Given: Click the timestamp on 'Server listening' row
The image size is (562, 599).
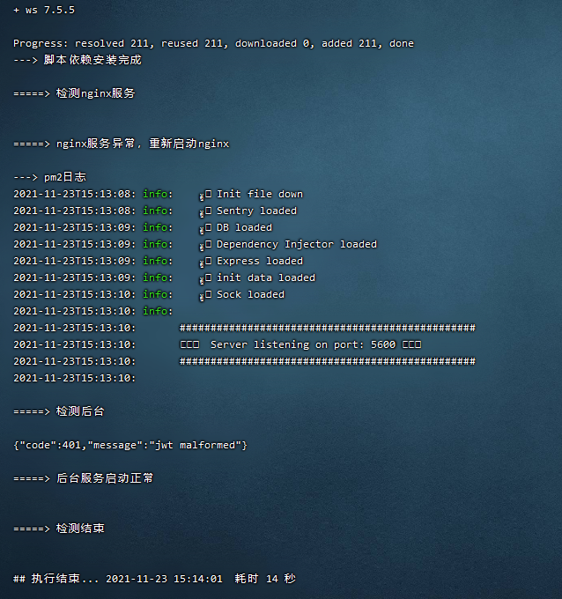Looking at the screenshot, I should point(75,344).
